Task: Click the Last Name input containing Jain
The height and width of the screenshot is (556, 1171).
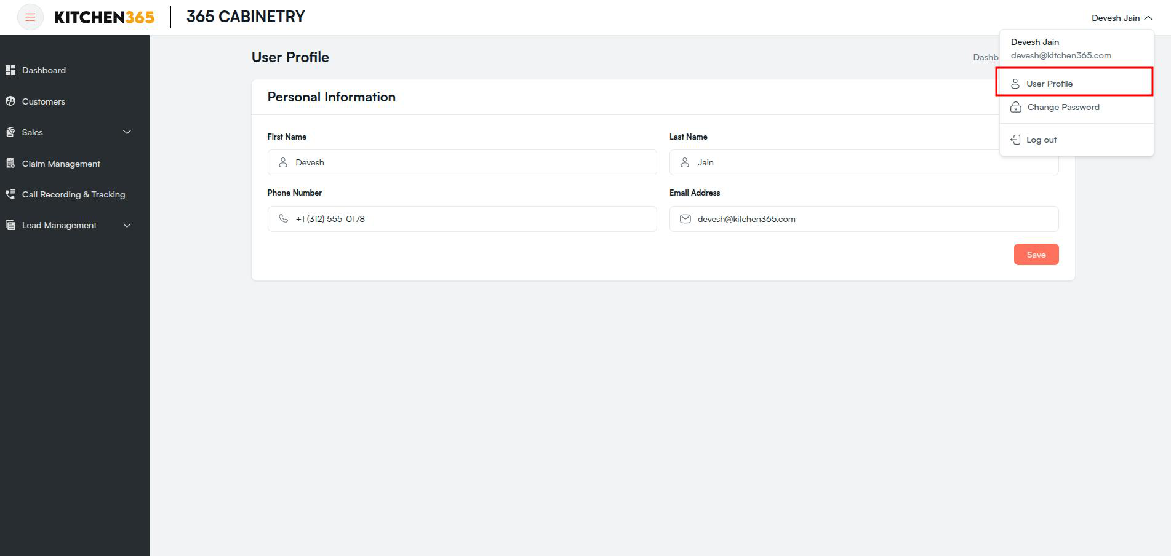Action: click(x=864, y=162)
